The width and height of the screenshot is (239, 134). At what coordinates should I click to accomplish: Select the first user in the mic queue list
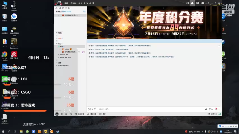point(71,15)
